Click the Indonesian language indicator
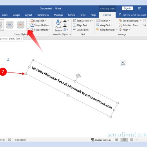The width and height of the screenshot is (147, 147). point(20,140)
